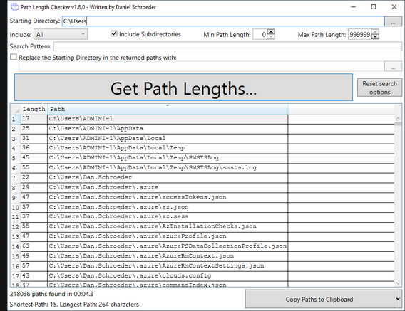405x311 pixels.
Task: Click length value 63 in row 14
Action: click(x=34, y=246)
